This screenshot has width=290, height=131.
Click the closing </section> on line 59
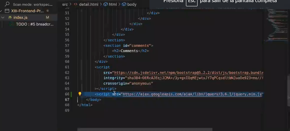point(114,56)
